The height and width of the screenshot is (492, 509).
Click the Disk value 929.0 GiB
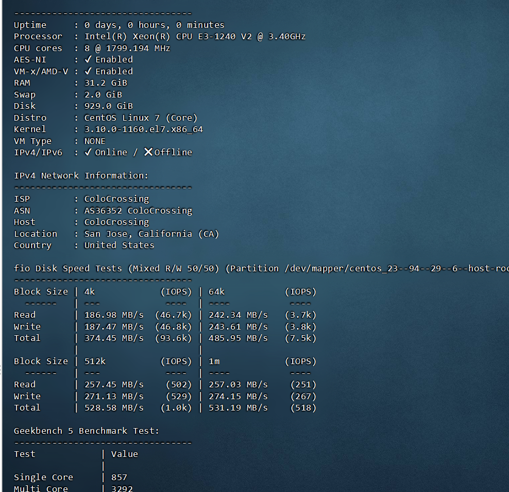tap(108, 106)
